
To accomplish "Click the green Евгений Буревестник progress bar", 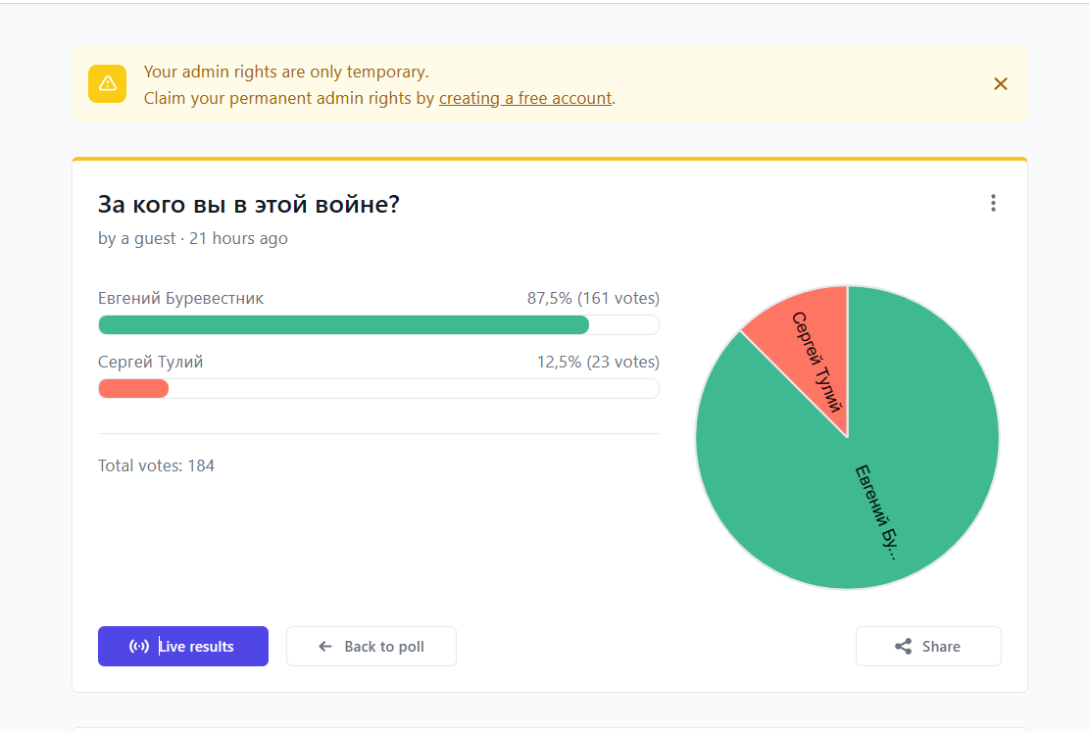I will (343, 324).
